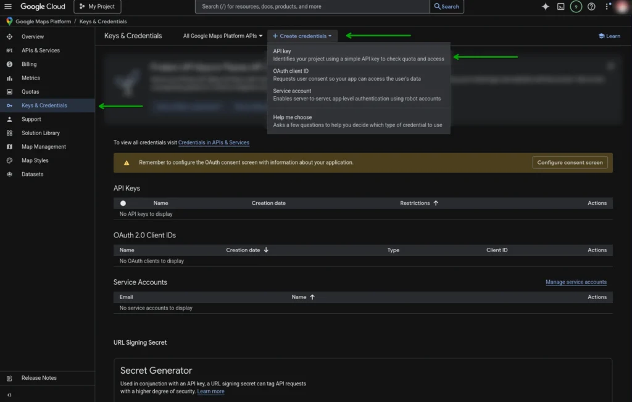Pick Service account from credentials menu
Screen dimensions: 632x402
tap(359, 94)
